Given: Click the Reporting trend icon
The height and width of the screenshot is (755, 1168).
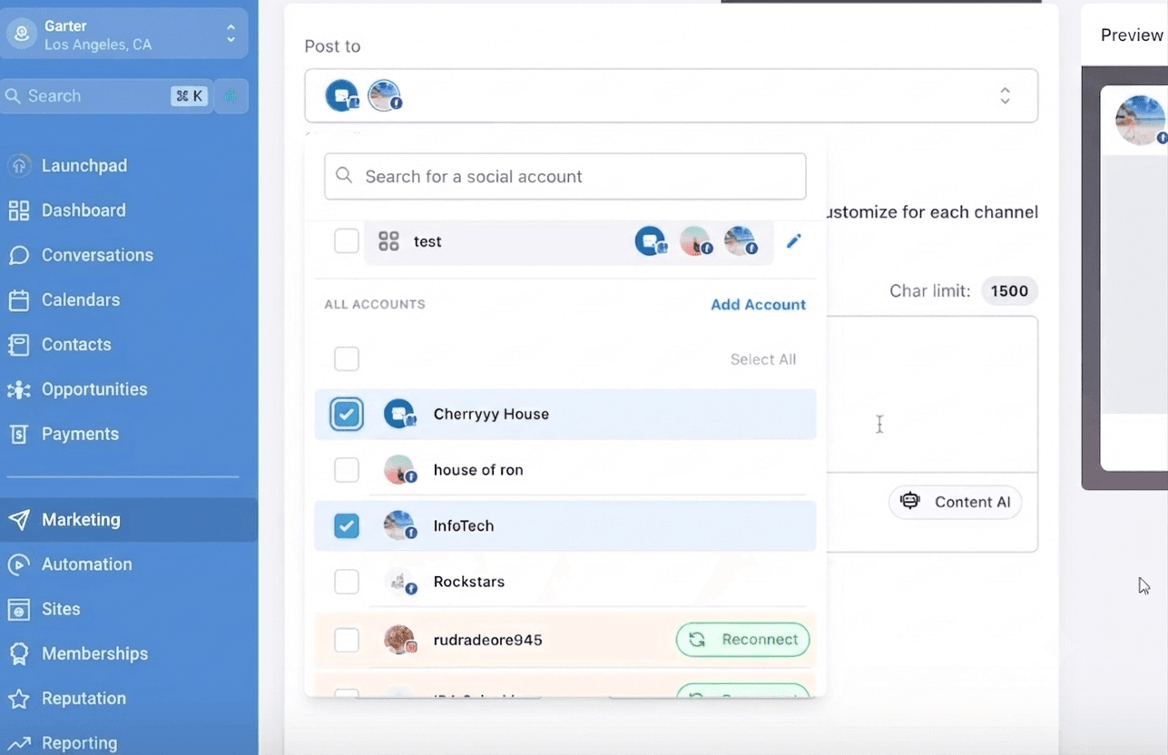Looking at the screenshot, I should click(x=19, y=743).
